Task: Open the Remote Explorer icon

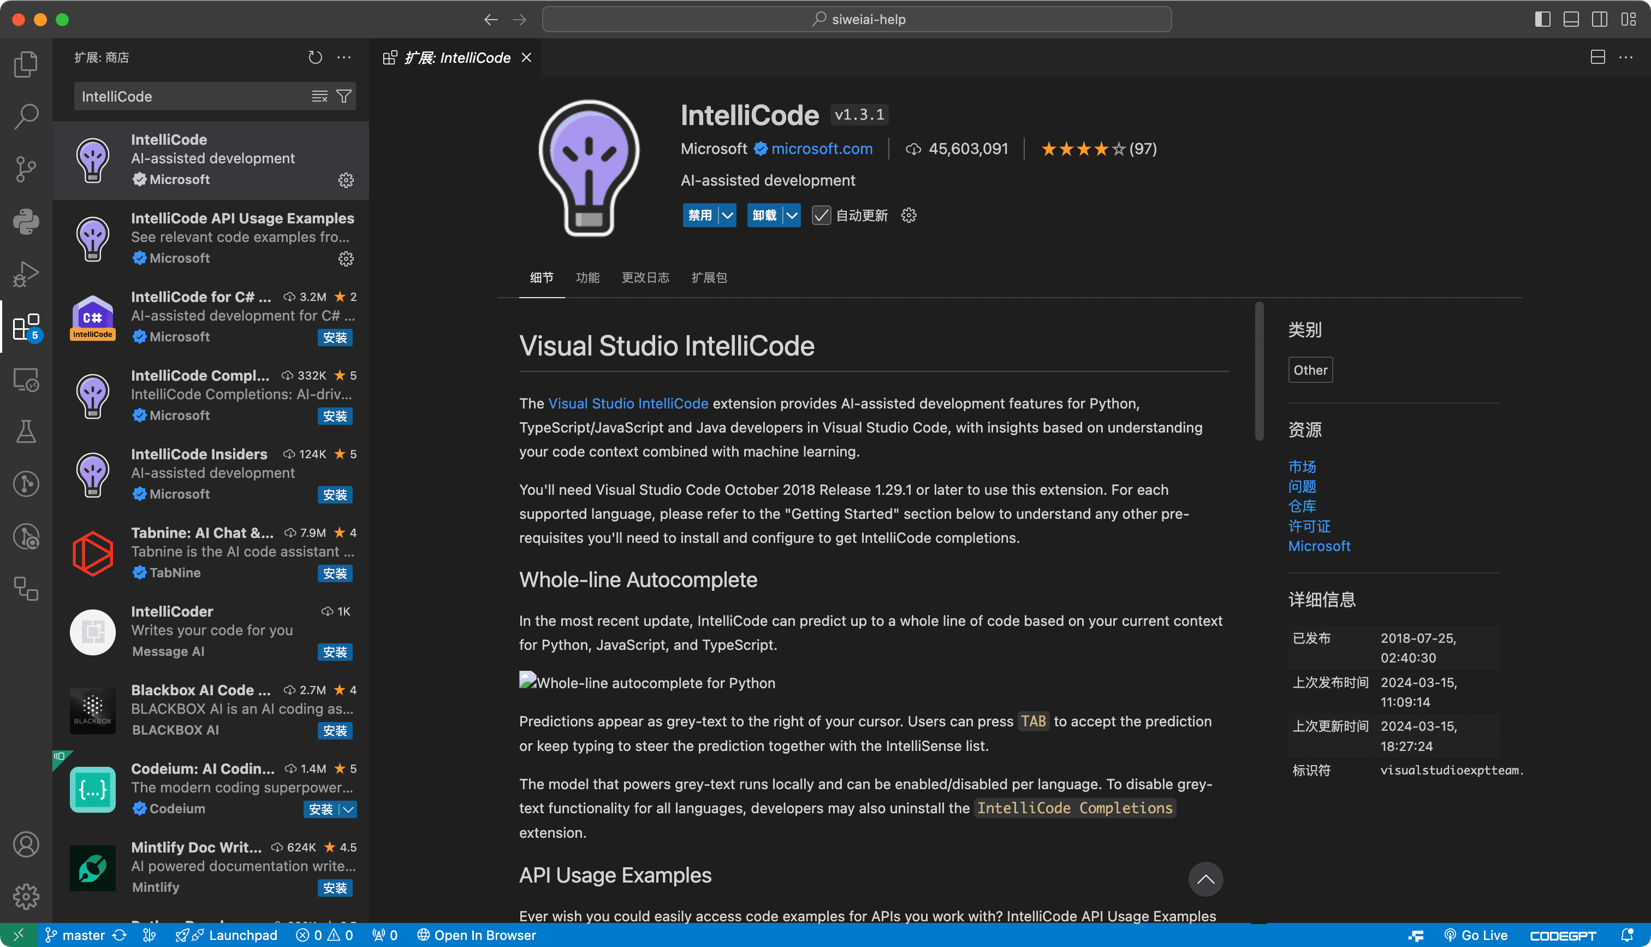Action: point(26,379)
